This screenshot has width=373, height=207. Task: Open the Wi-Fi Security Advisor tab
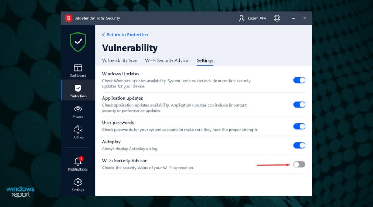pyautogui.click(x=167, y=60)
